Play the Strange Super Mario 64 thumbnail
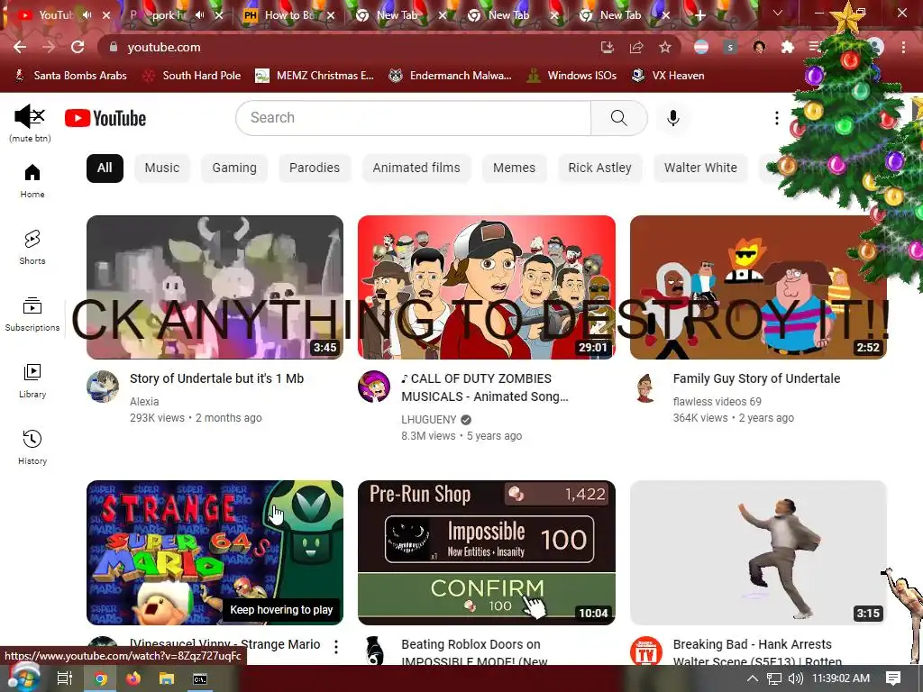Image resolution: width=923 pixels, height=692 pixels. click(x=215, y=552)
